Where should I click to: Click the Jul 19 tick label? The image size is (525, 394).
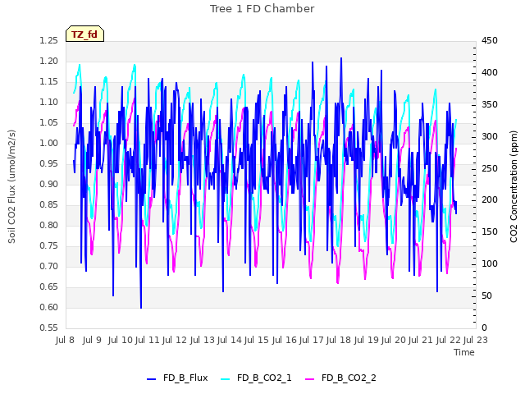coord(367,340)
